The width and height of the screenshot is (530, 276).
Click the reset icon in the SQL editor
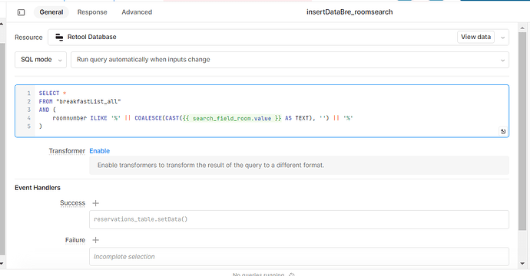click(x=503, y=132)
